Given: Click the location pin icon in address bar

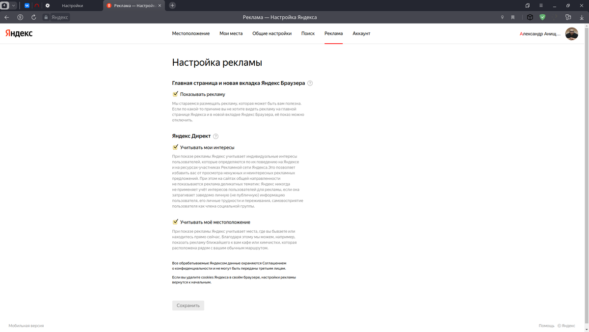Looking at the screenshot, I should point(502,17).
